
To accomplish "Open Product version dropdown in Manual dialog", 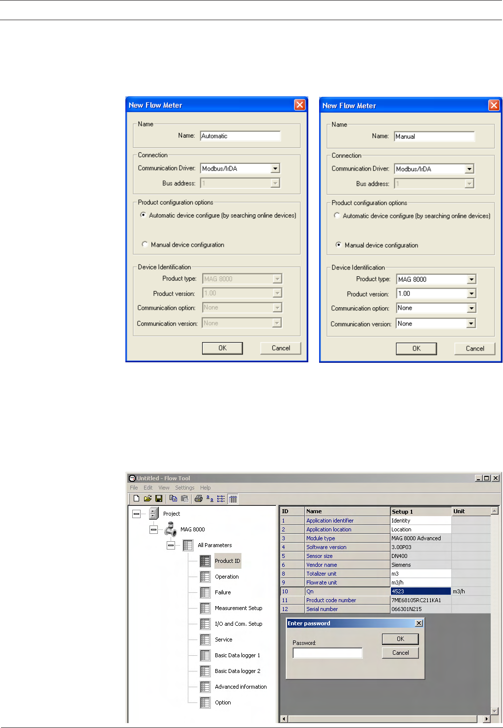I will tap(472, 293).
